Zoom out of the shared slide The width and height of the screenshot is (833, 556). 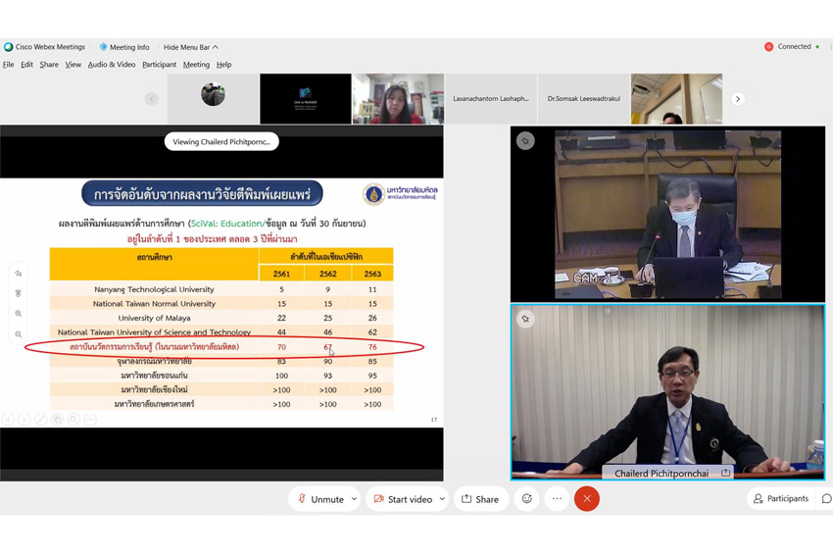[19, 334]
